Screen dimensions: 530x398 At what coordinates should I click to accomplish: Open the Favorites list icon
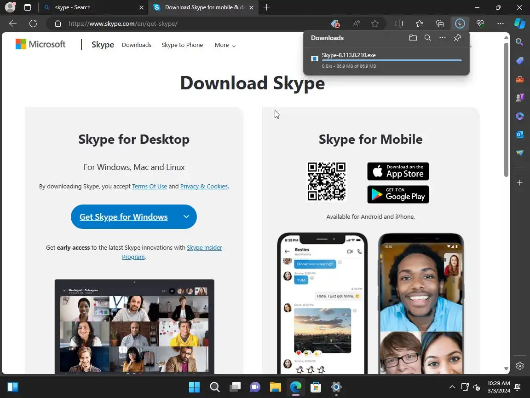pyautogui.click(x=420, y=23)
